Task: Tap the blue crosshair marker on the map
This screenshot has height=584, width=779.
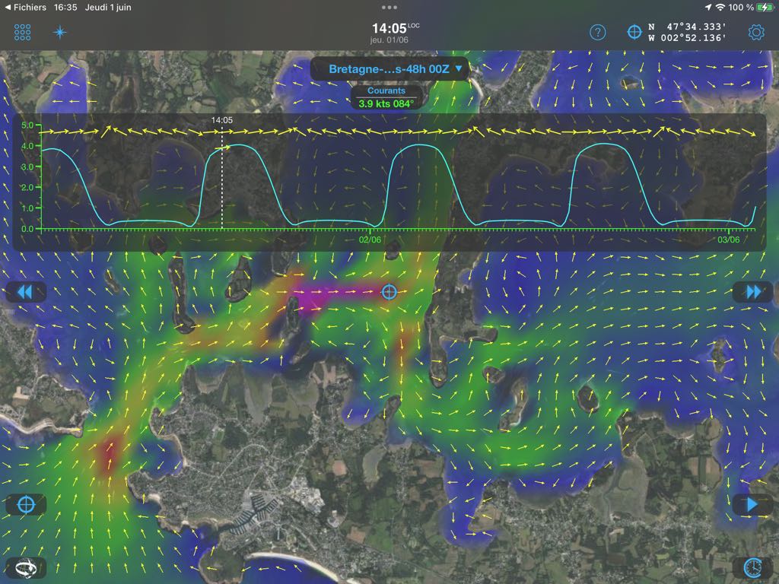Action: tap(389, 292)
